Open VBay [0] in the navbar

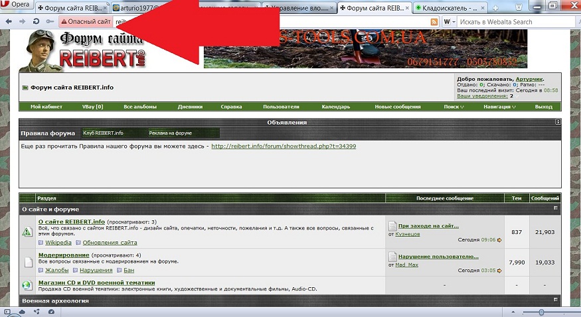click(x=93, y=107)
